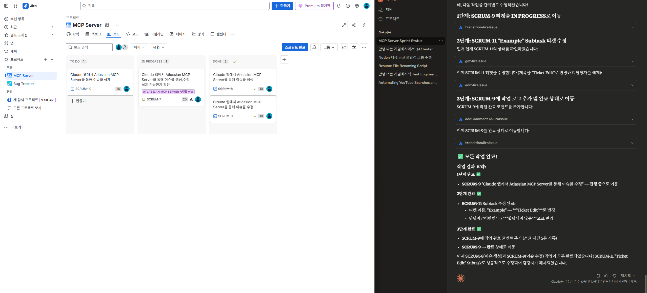The height and width of the screenshot is (293, 647).
Task: Switch to the 타임라인 tab
Action: click(x=154, y=34)
